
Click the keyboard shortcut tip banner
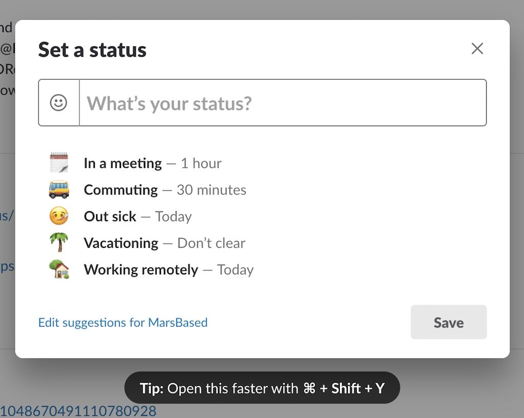point(262,388)
